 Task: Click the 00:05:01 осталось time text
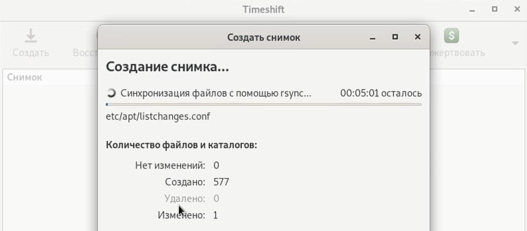coord(381,93)
